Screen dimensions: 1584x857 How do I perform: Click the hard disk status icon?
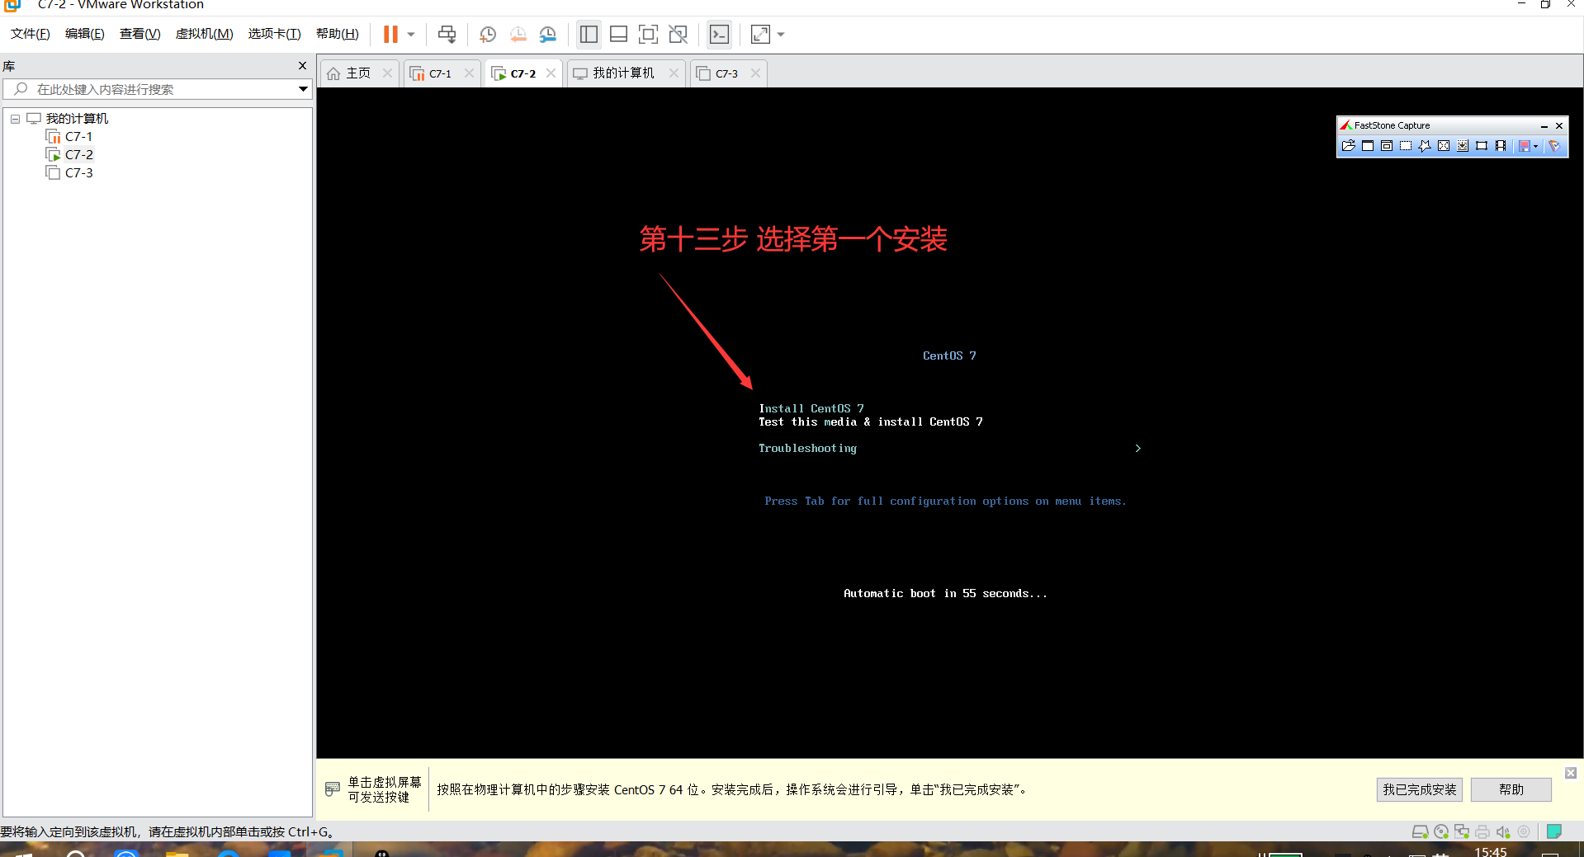click(1421, 831)
